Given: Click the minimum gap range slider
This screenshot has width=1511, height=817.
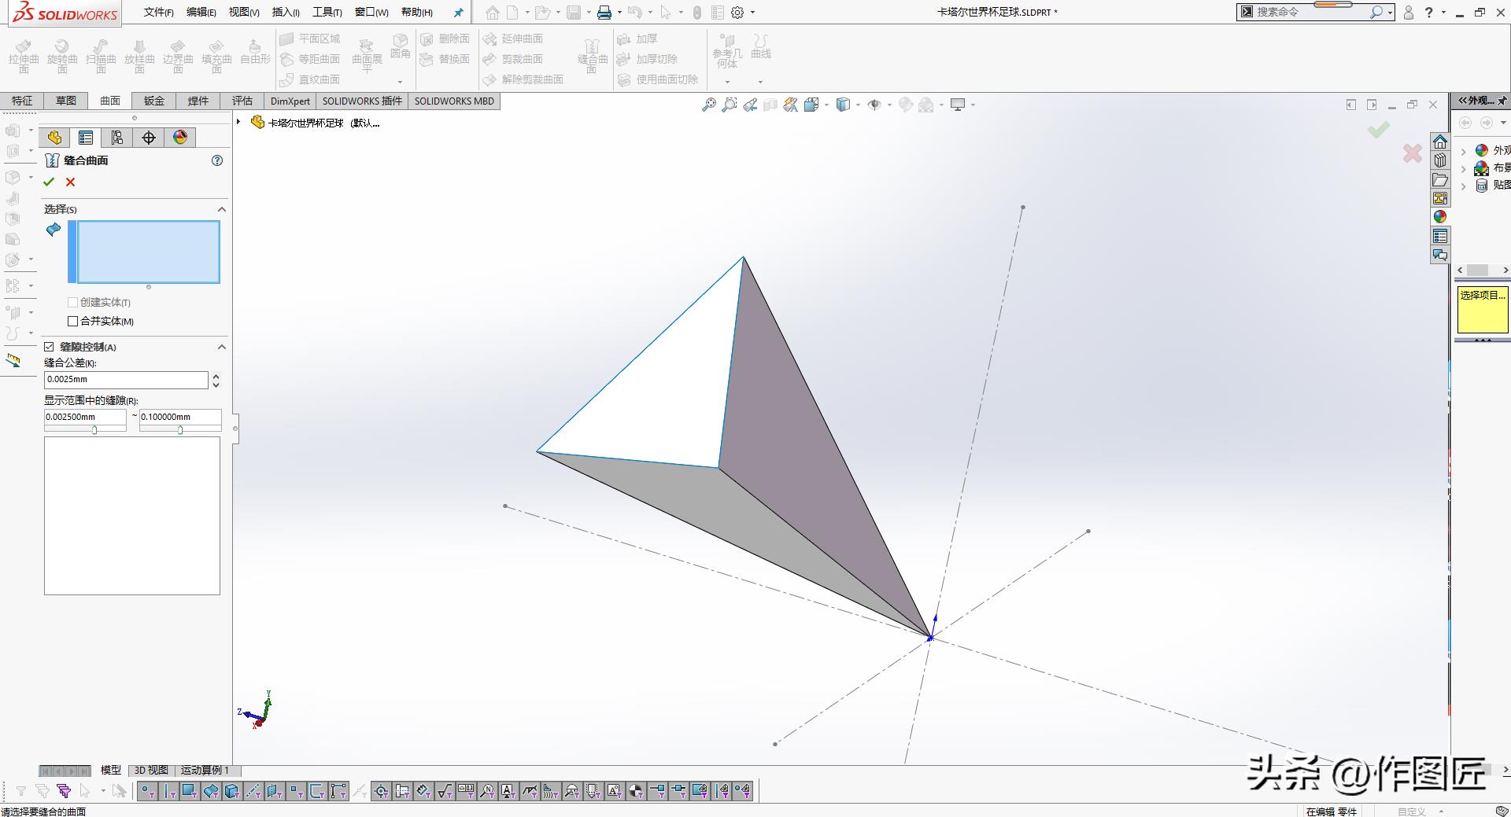Looking at the screenshot, I should tap(94, 430).
